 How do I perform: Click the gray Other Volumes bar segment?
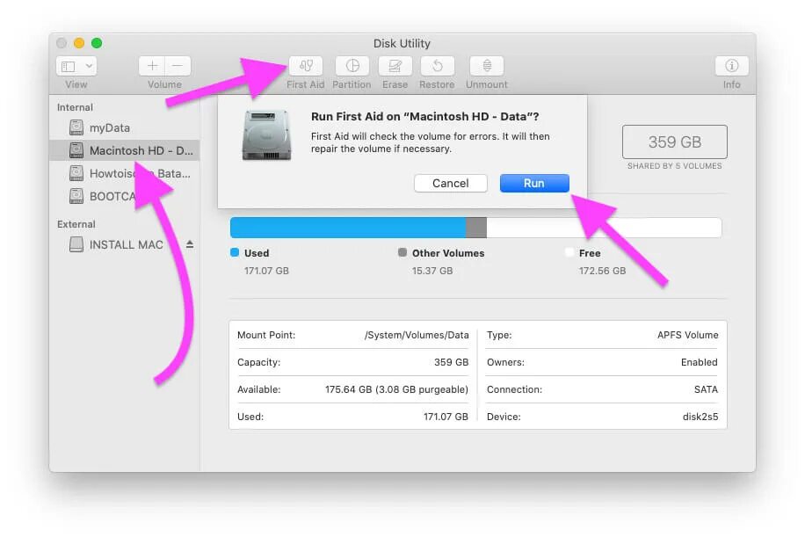(x=476, y=228)
